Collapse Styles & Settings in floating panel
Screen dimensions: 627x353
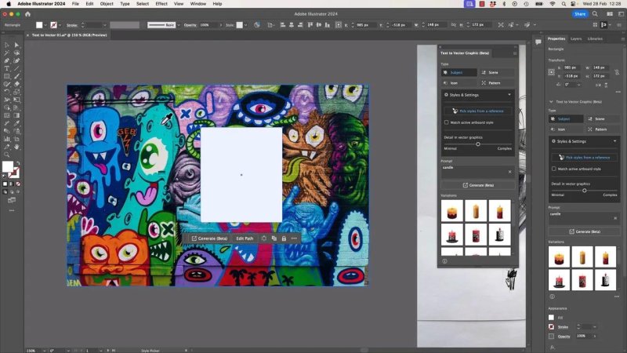tap(509, 95)
